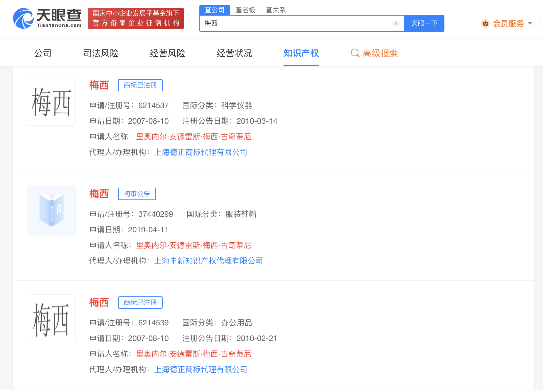Click the date 2010-02-21 text
The width and height of the screenshot is (543, 390).
click(257, 338)
